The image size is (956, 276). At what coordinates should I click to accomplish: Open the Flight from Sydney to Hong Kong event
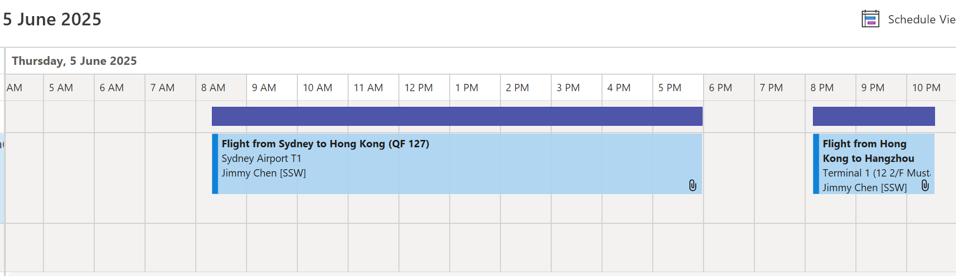coord(325,144)
